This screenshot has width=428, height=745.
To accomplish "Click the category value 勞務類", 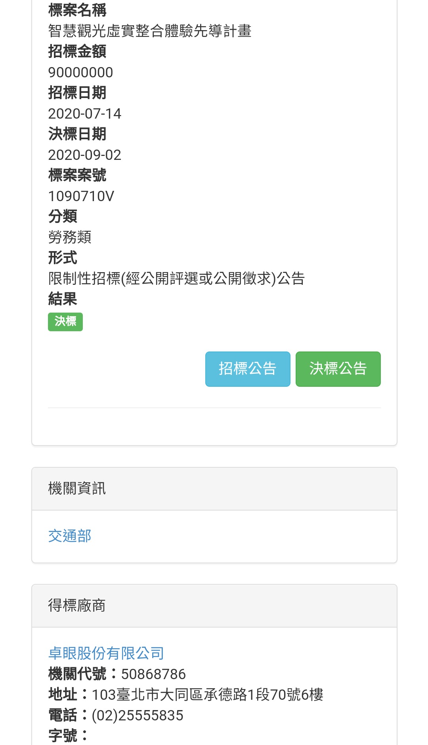I will (x=70, y=237).
